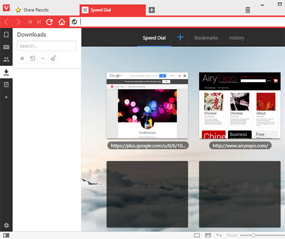Open the Vivaldi menu logo button
This screenshot has width=285, height=239.
[6, 10]
